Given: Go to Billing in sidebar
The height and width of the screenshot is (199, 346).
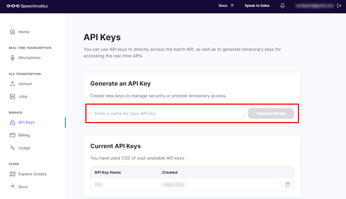Looking at the screenshot, I should click(24, 135).
